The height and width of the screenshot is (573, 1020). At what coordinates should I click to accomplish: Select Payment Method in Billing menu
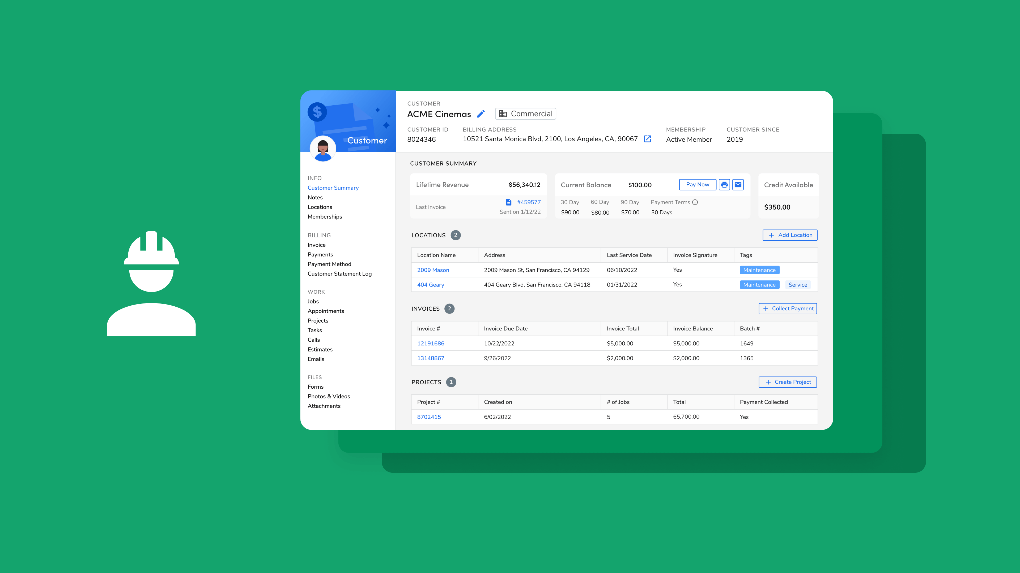(329, 264)
